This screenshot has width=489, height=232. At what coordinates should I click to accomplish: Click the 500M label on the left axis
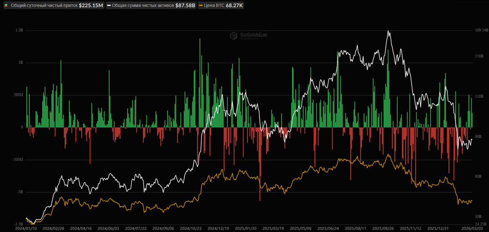coord(17,95)
